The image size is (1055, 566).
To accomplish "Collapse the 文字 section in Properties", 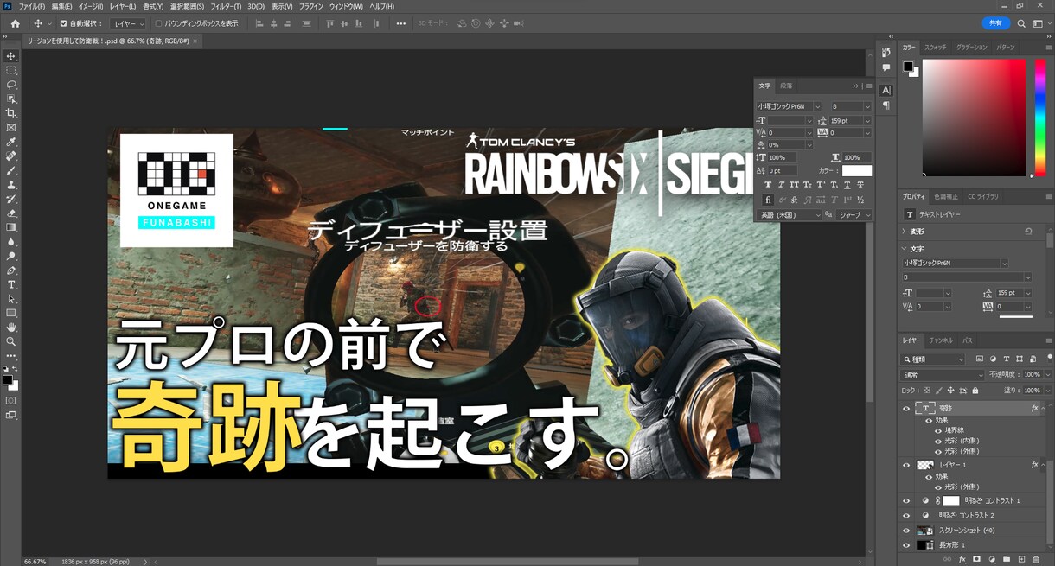I will pyautogui.click(x=905, y=249).
